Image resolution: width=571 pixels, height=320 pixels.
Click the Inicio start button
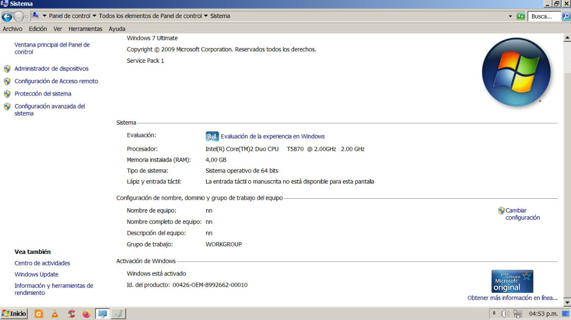pos(14,314)
